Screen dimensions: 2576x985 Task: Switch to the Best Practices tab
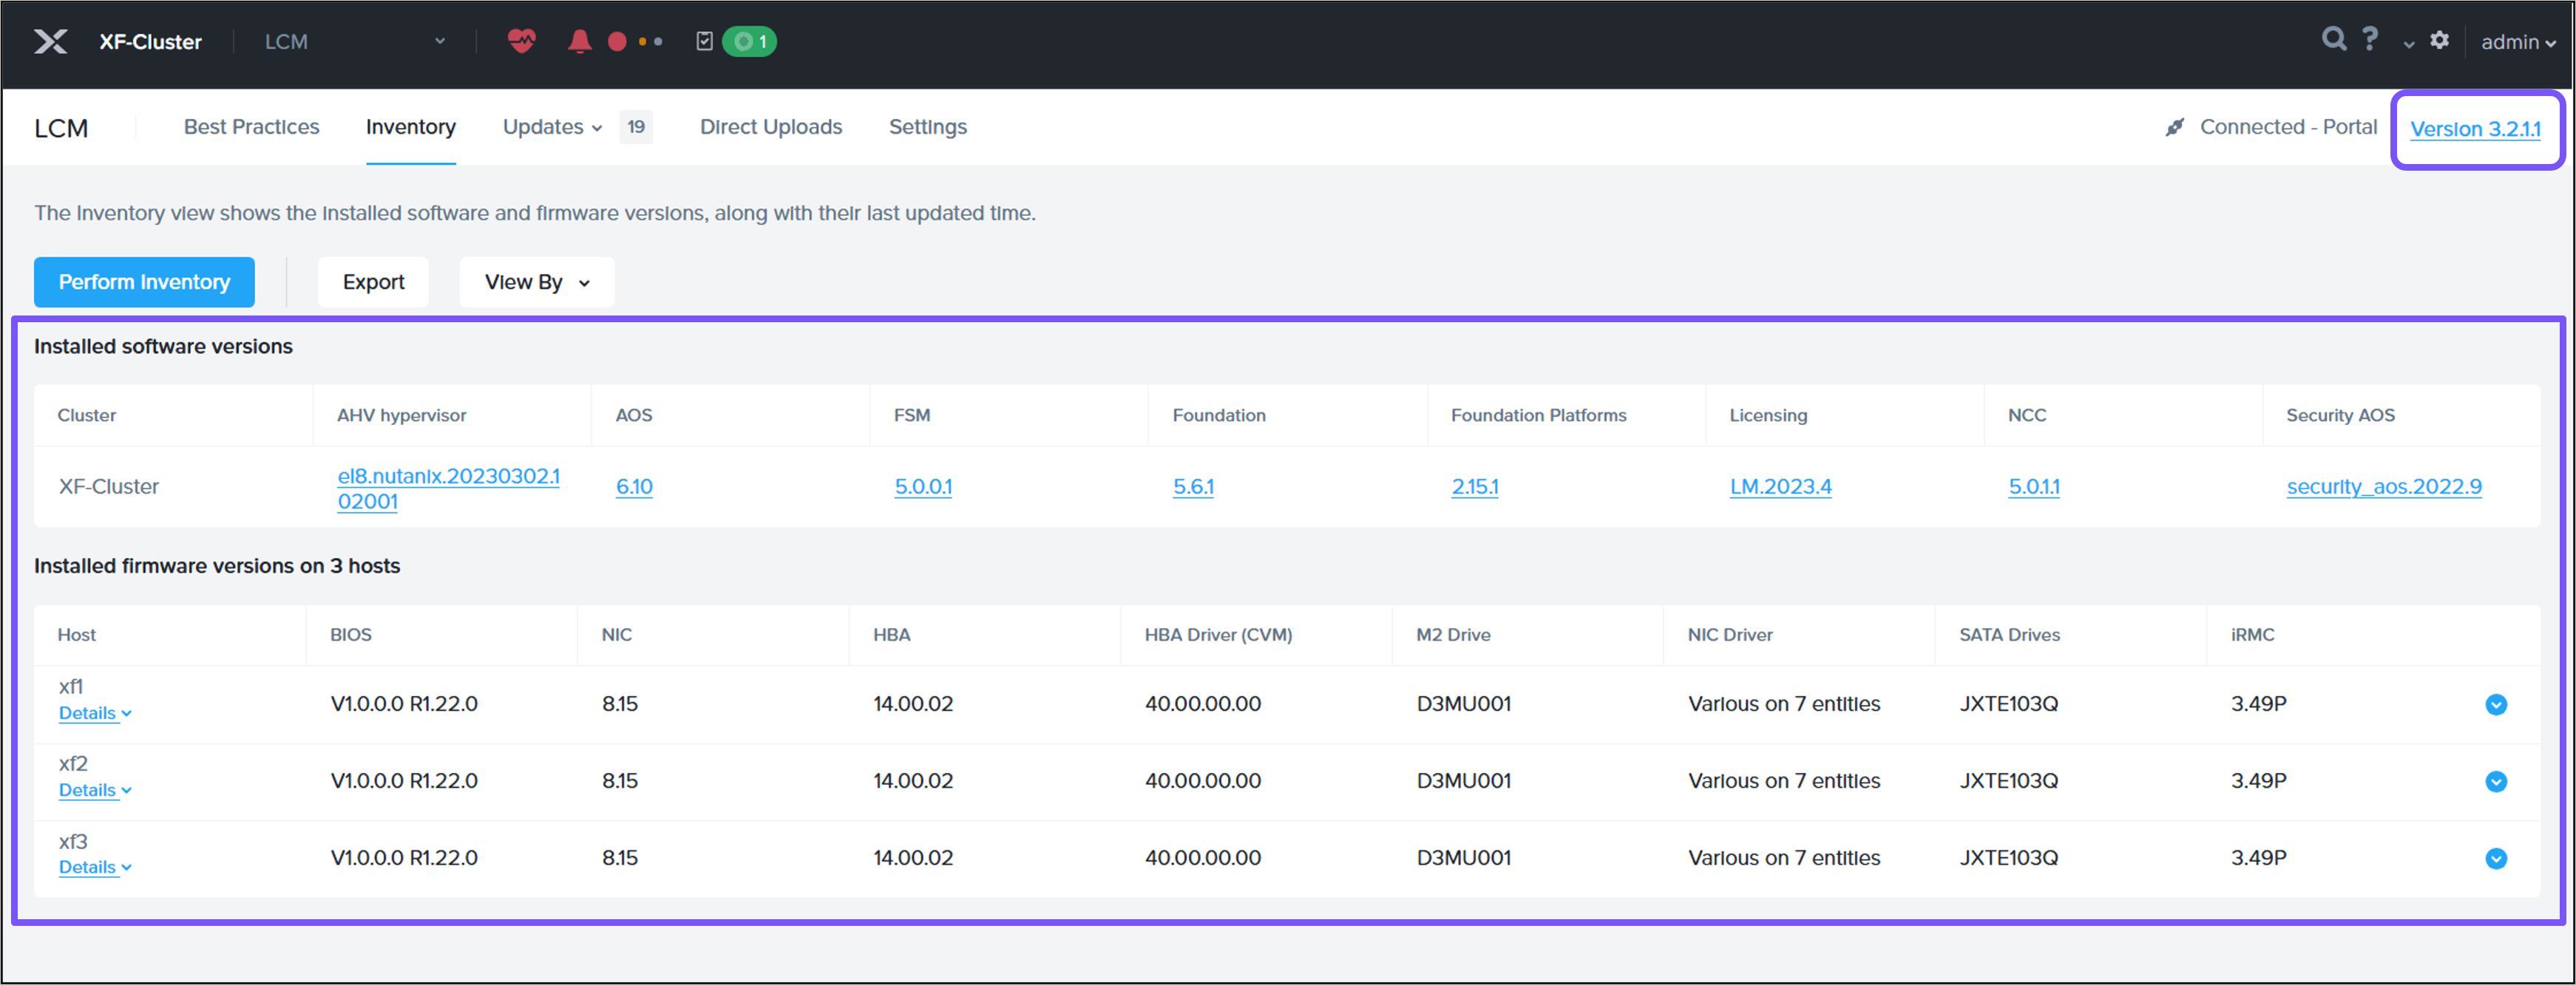point(251,127)
